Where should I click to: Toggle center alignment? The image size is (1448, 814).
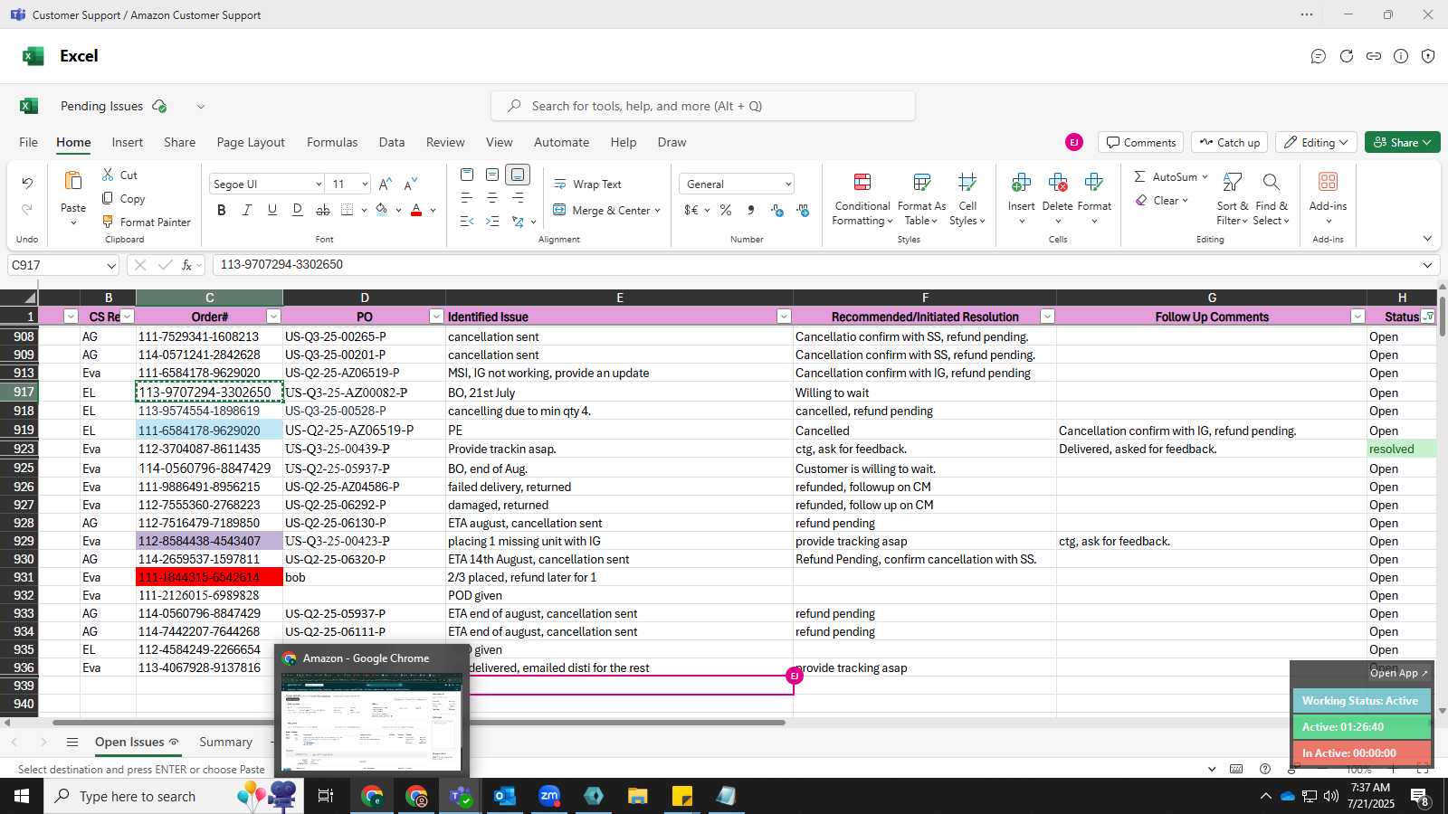tap(492, 197)
